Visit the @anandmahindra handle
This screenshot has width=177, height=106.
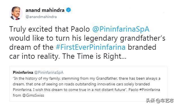[41, 17]
